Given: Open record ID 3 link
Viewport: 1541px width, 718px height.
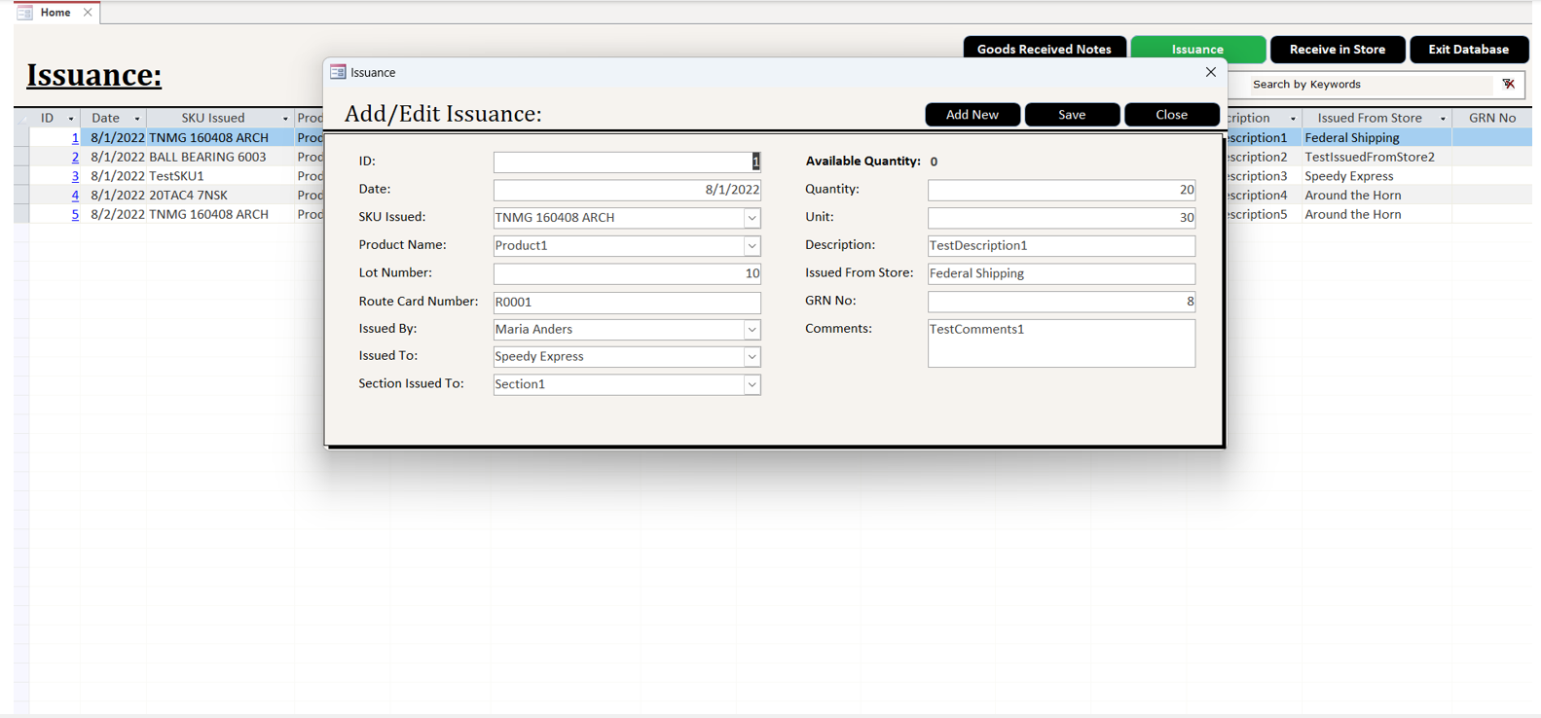Looking at the screenshot, I should tap(75, 176).
